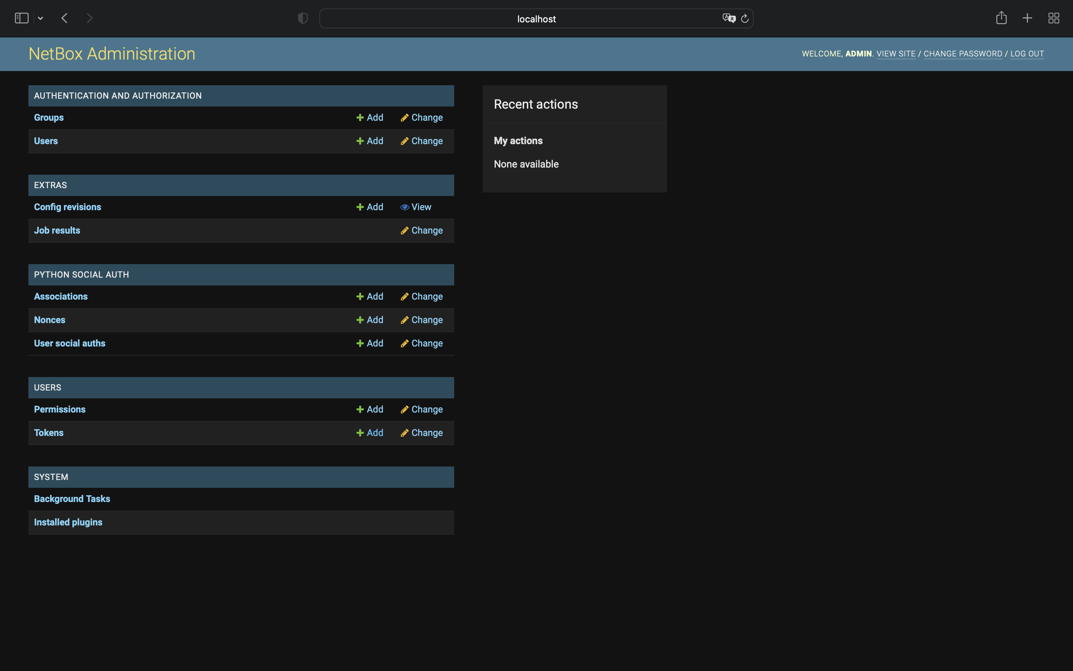Screen dimensions: 1073x671
Task: Click the LOG OUT link
Action: [x=1027, y=53]
